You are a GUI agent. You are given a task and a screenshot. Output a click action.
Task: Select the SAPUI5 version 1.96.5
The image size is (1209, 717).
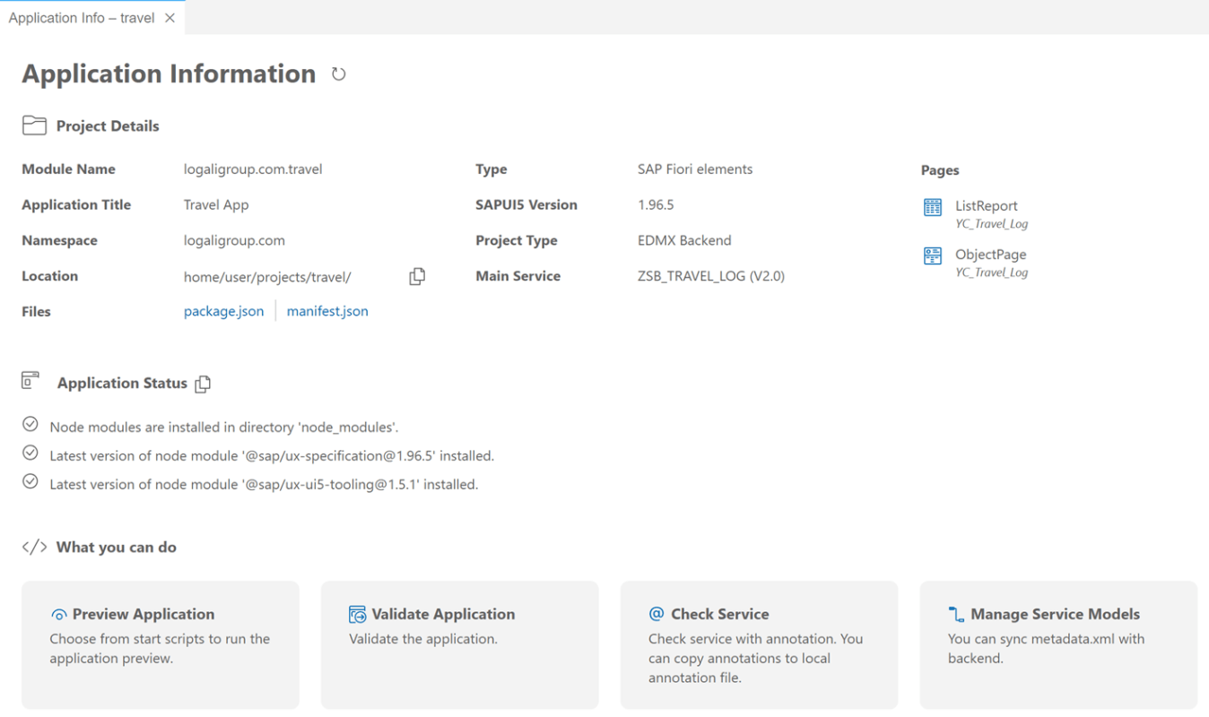(x=656, y=205)
